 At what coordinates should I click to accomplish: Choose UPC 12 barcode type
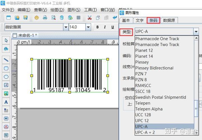tap(164, 121)
